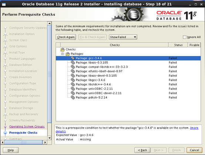Collapse the Packages tree node

coord(63,54)
